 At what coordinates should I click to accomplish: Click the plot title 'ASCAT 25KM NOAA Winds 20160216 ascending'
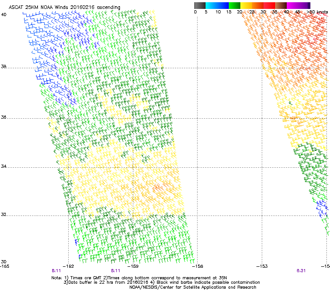64,7
